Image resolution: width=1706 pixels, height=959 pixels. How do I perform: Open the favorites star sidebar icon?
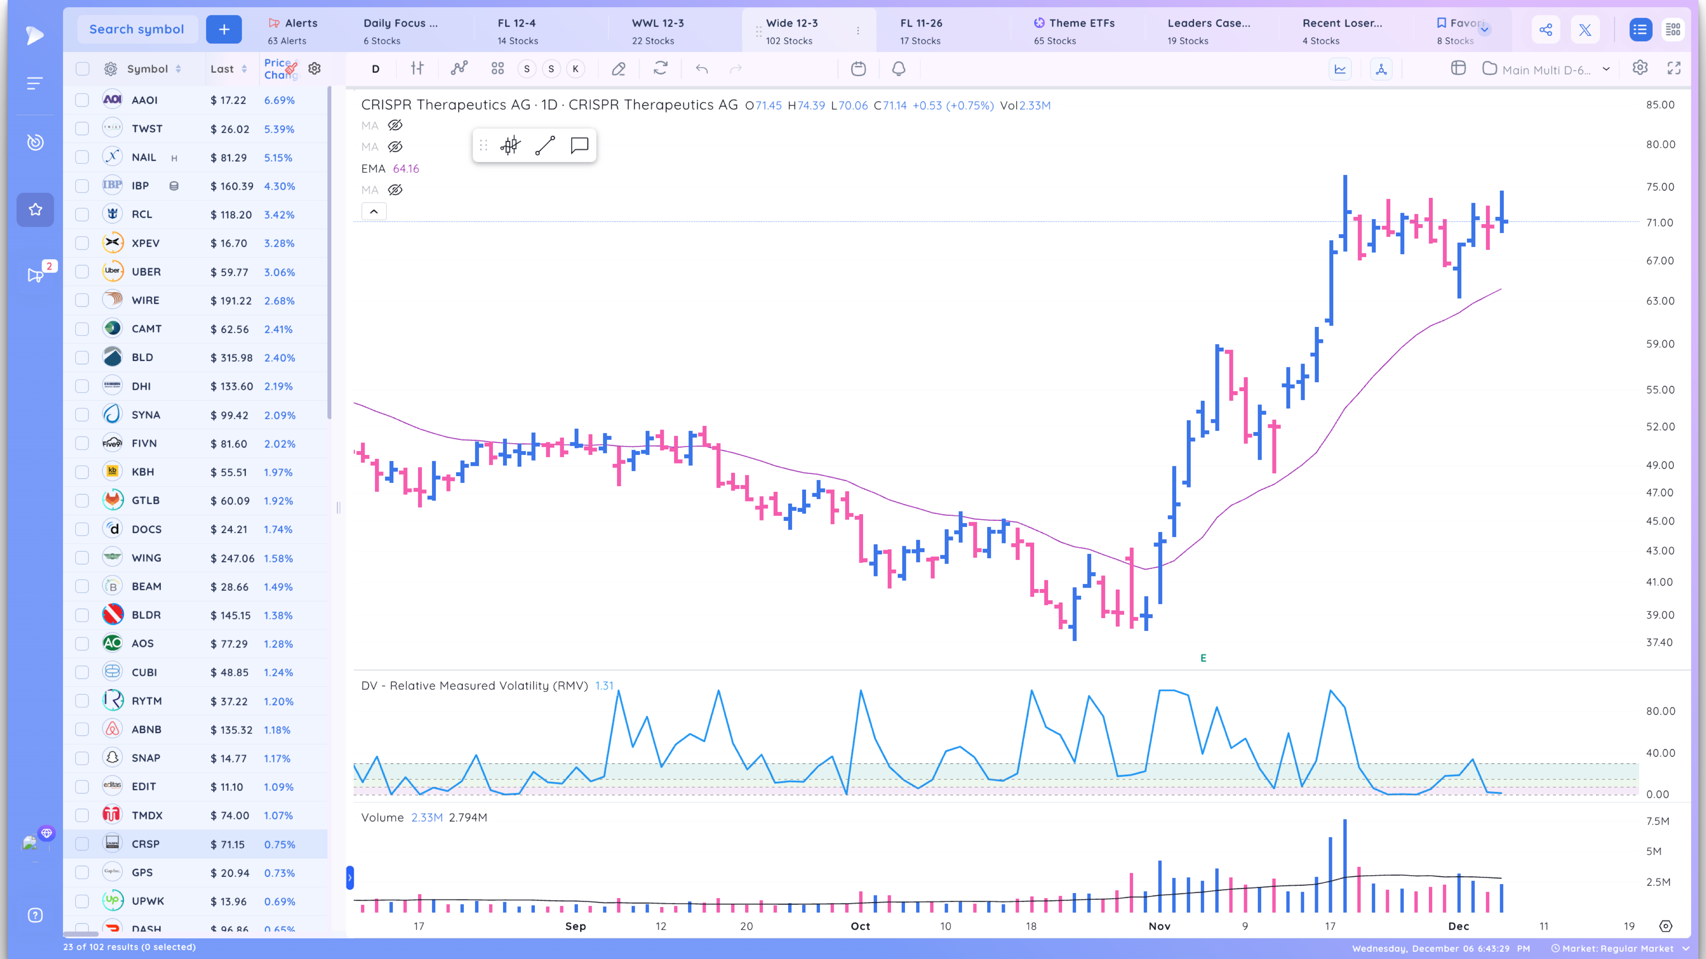tap(35, 210)
